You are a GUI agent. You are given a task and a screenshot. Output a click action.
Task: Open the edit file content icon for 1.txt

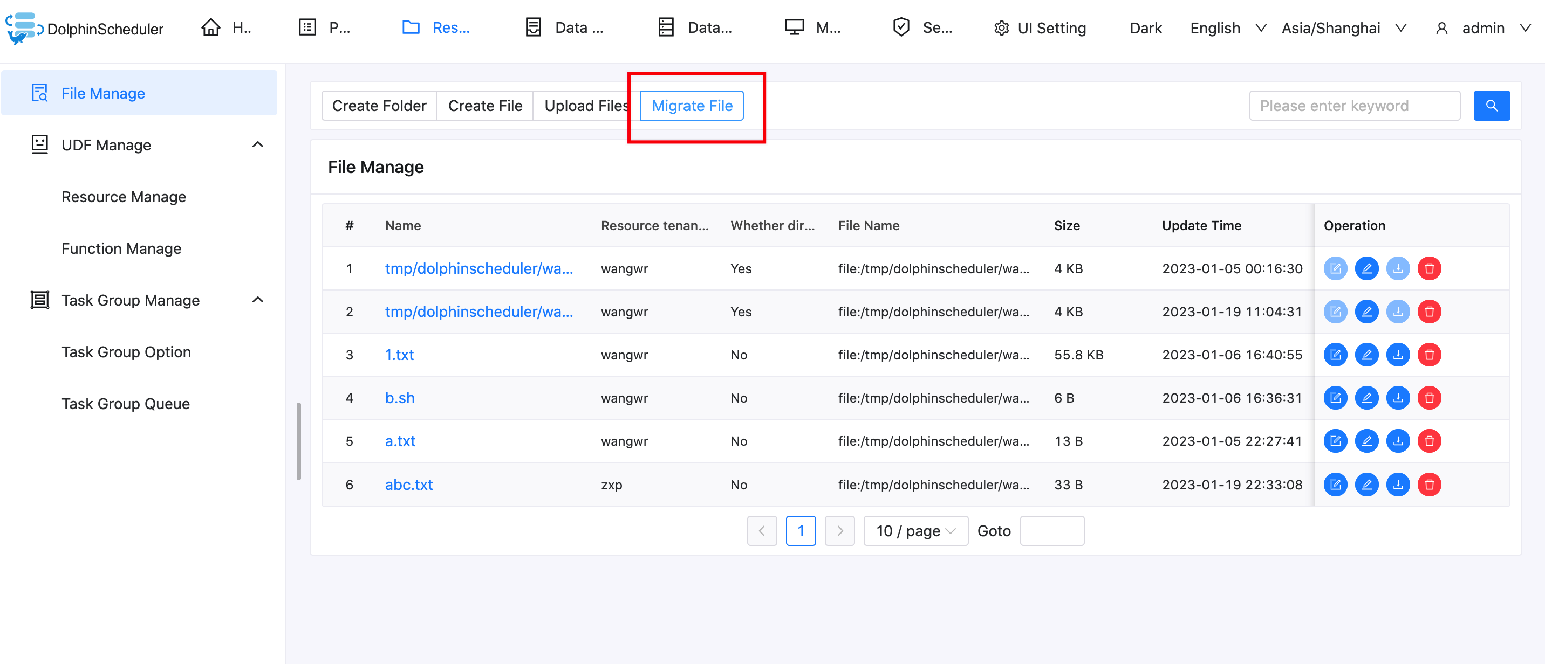pyautogui.click(x=1336, y=354)
